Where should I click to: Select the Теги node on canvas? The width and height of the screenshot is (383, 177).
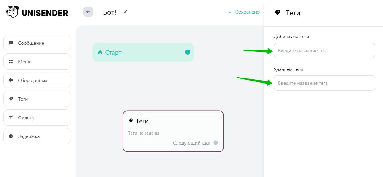pos(173,131)
